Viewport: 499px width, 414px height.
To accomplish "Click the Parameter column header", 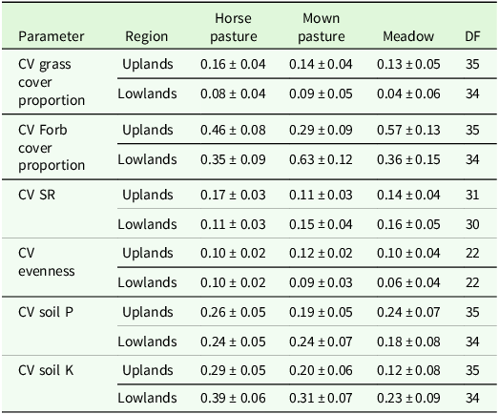I will point(52,36).
